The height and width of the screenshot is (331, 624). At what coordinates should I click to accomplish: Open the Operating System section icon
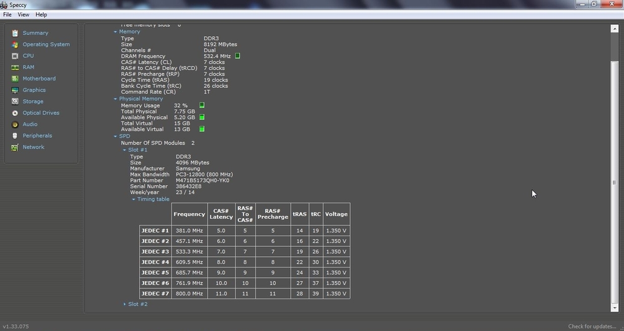[15, 44]
